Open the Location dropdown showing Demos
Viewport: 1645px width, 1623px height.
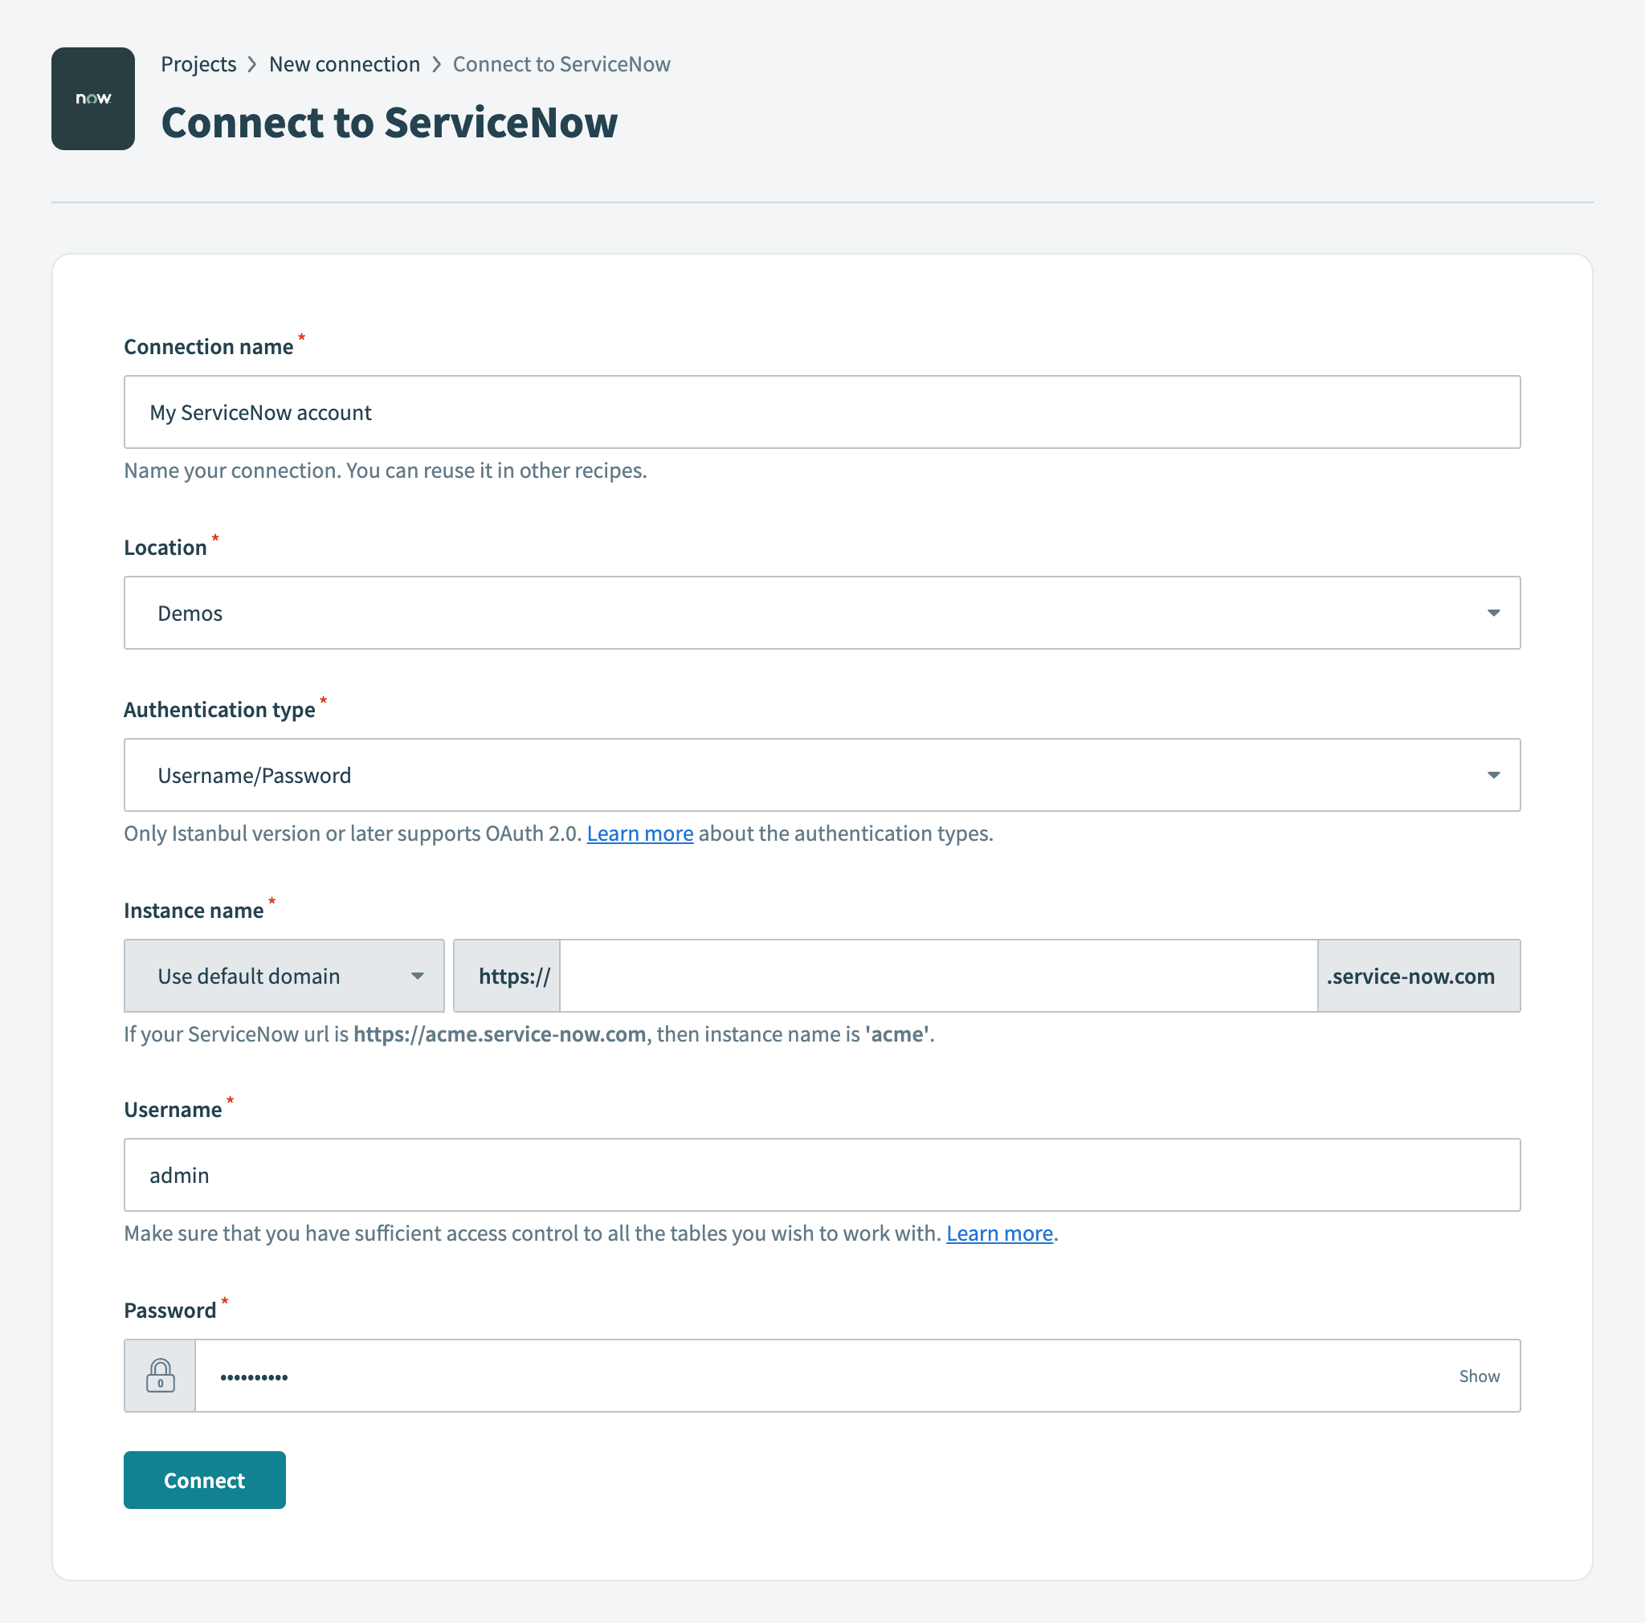[x=821, y=612]
